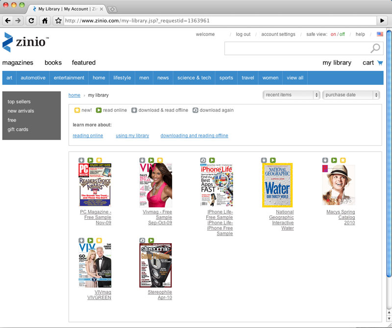Click new star icon on PC Magazine
The height and width of the screenshot is (328, 392).
pyautogui.click(x=99, y=160)
